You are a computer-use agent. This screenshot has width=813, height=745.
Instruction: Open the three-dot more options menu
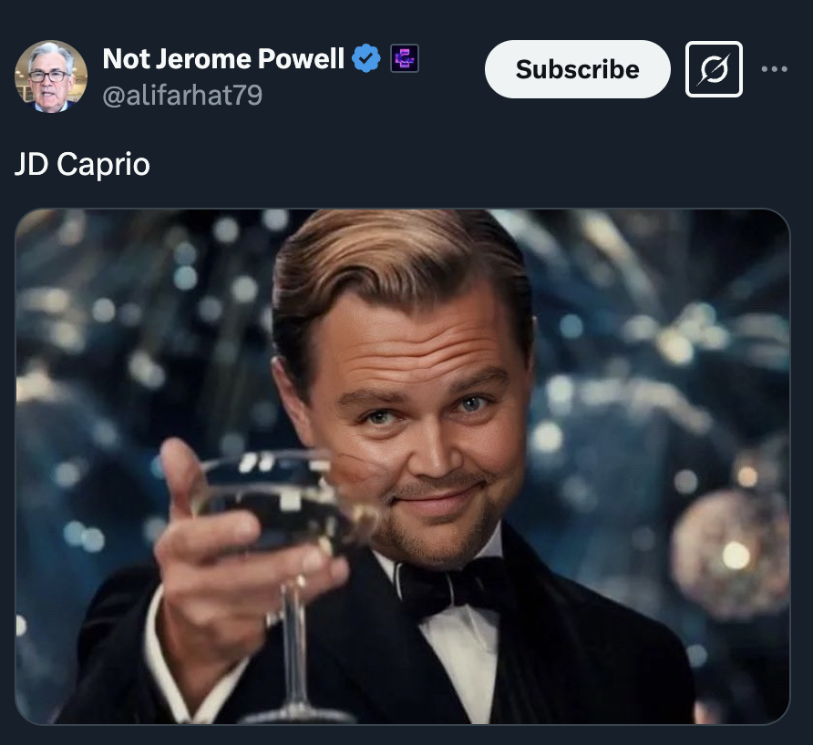[x=774, y=69]
